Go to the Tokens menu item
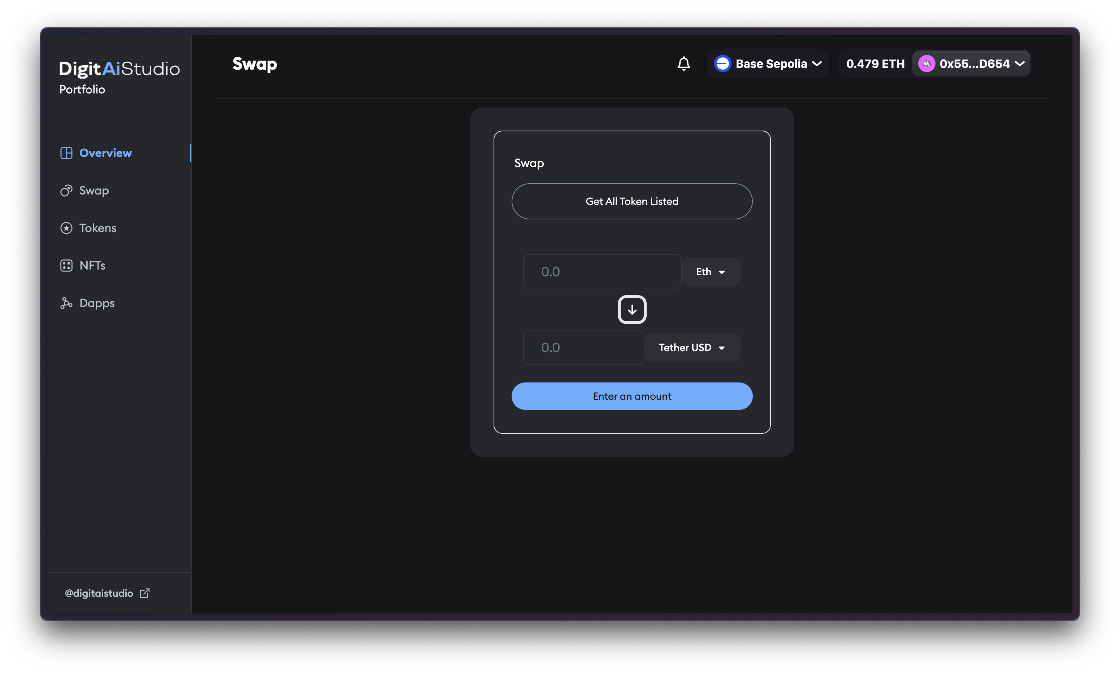Screen dimensions: 1120x674 point(98,228)
